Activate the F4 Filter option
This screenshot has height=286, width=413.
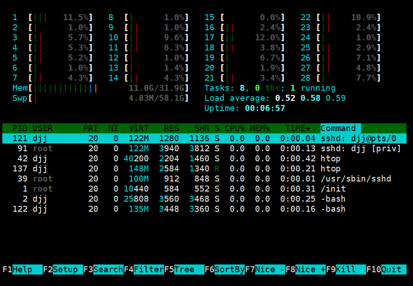pos(144,269)
